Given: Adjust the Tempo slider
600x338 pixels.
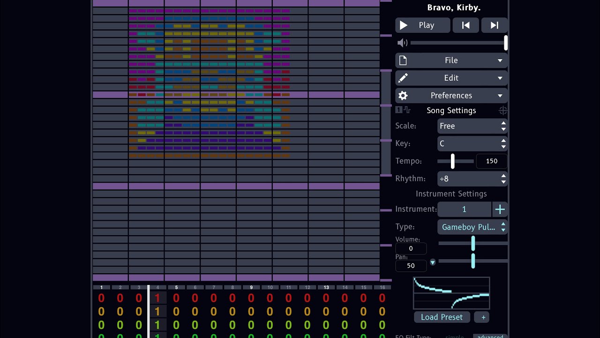Looking at the screenshot, I should pos(455,161).
